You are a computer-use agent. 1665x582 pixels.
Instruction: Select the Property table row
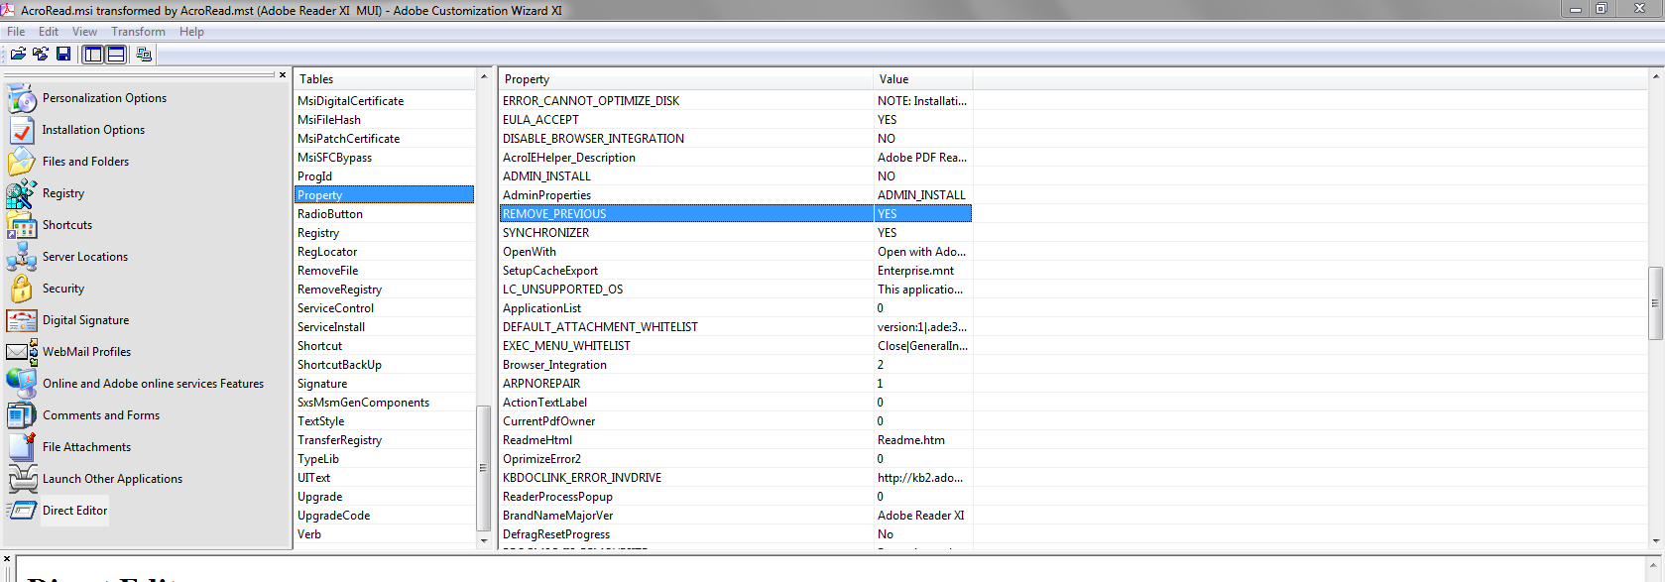coord(385,195)
